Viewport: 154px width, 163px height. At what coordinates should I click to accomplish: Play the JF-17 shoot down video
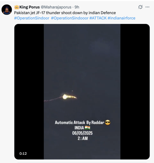[x=82, y=92]
